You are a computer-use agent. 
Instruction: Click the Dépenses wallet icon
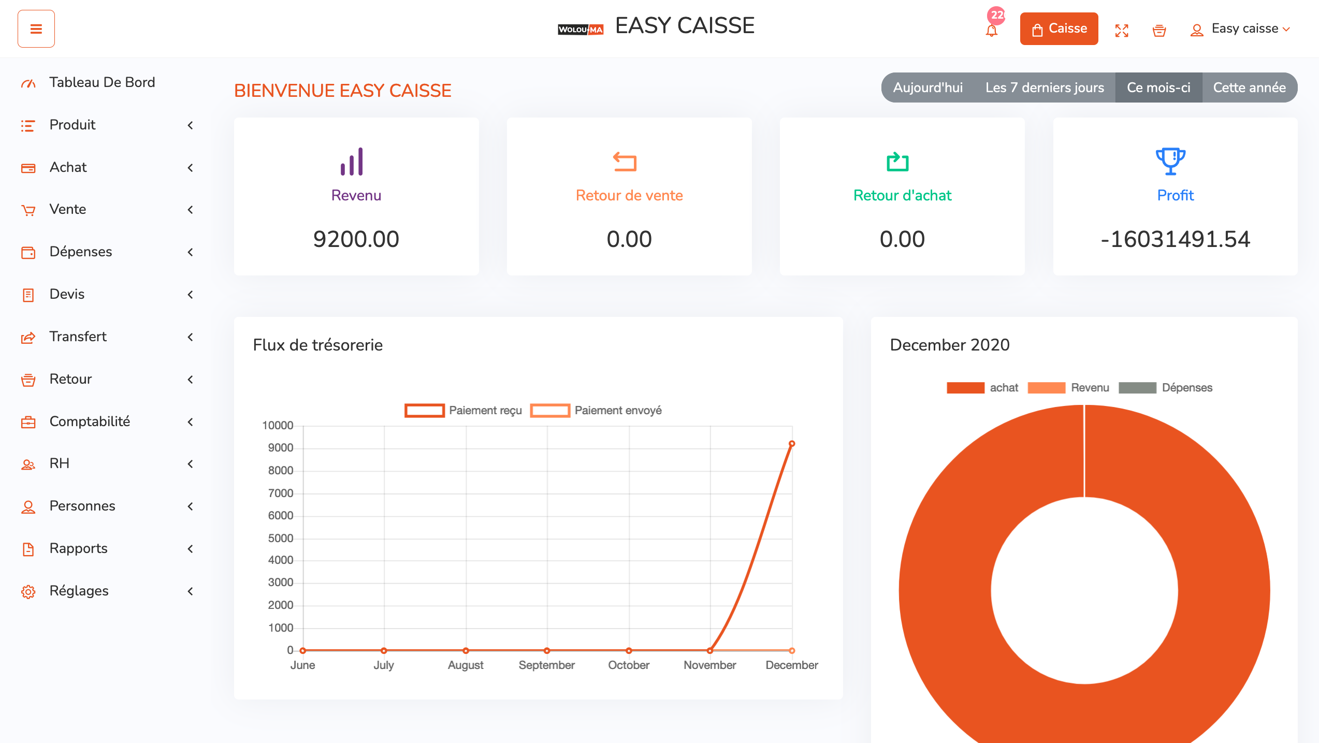[28, 253]
